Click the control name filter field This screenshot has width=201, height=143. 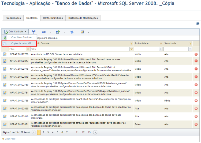pos(80,49)
